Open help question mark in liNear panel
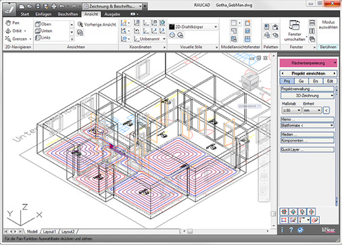The width and height of the screenshot is (342, 245). tap(291, 230)
